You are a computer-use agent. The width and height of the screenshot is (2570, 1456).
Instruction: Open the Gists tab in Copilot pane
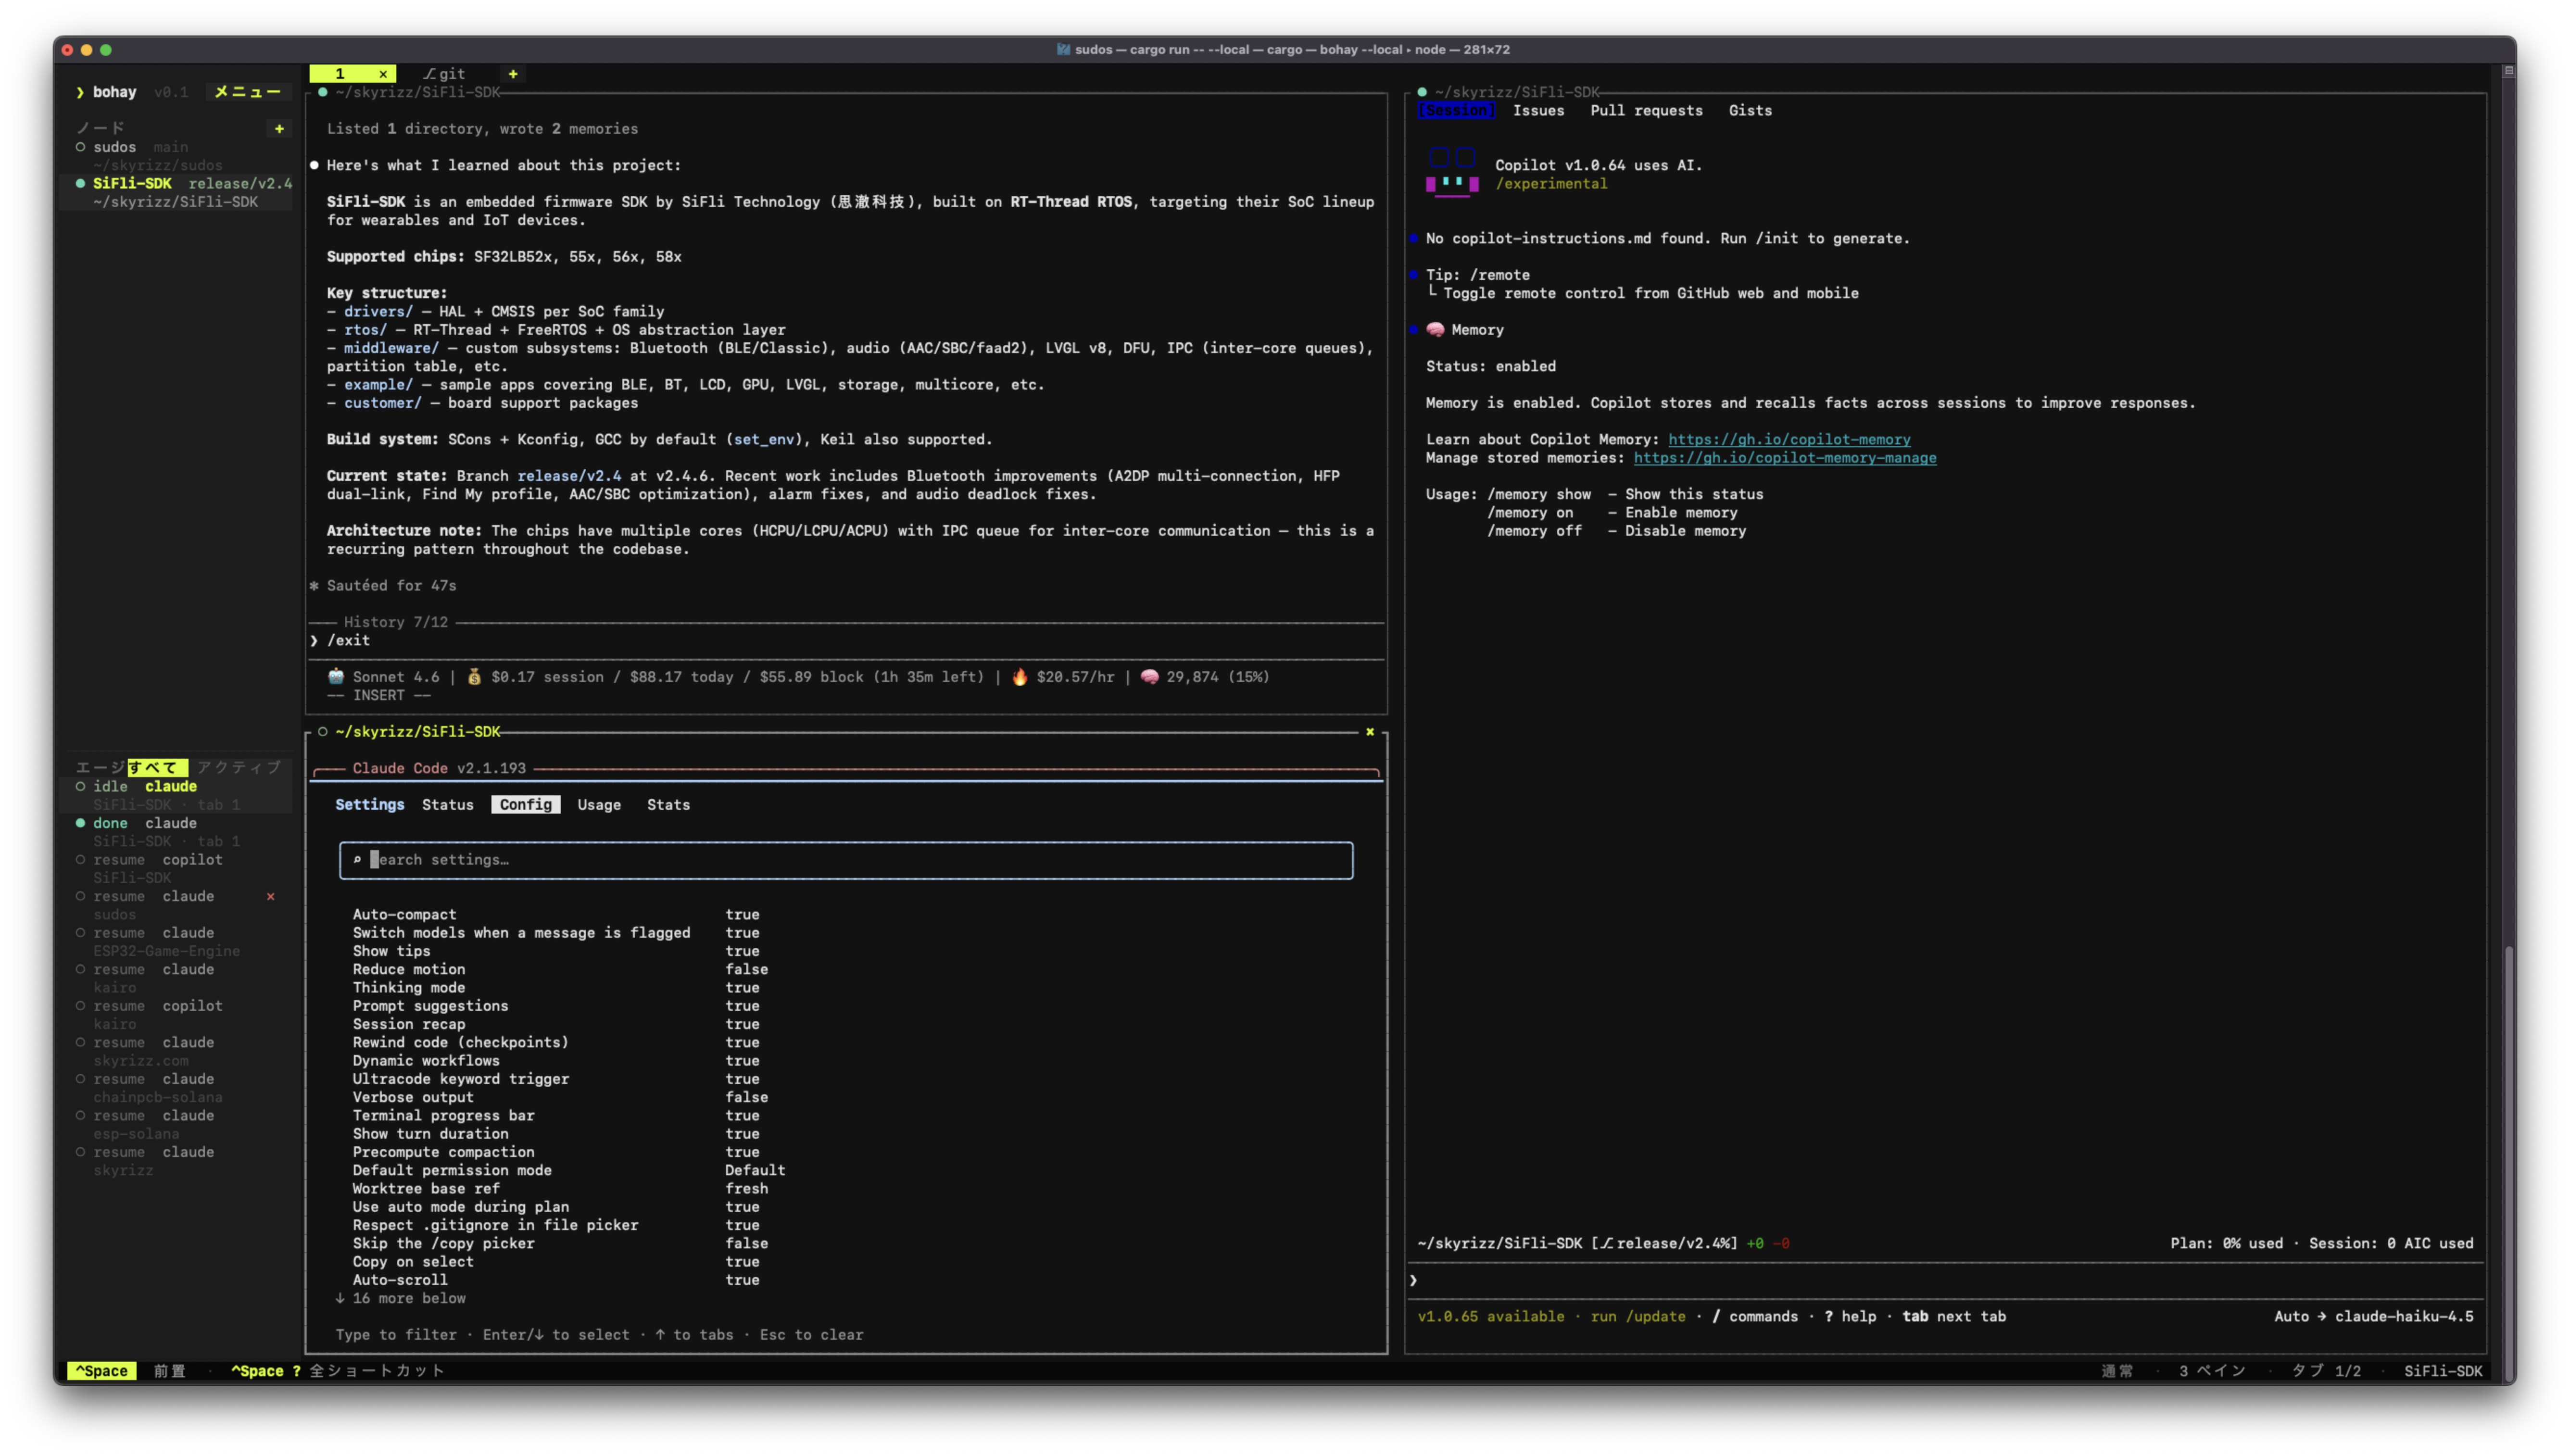click(x=1750, y=111)
